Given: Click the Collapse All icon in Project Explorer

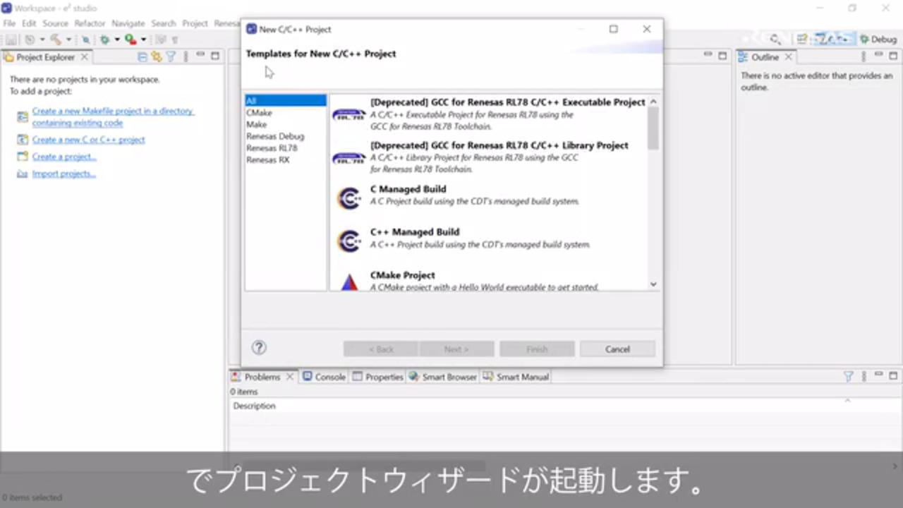Looking at the screenshot, I should pyautogui.click(x=143, y=57).
